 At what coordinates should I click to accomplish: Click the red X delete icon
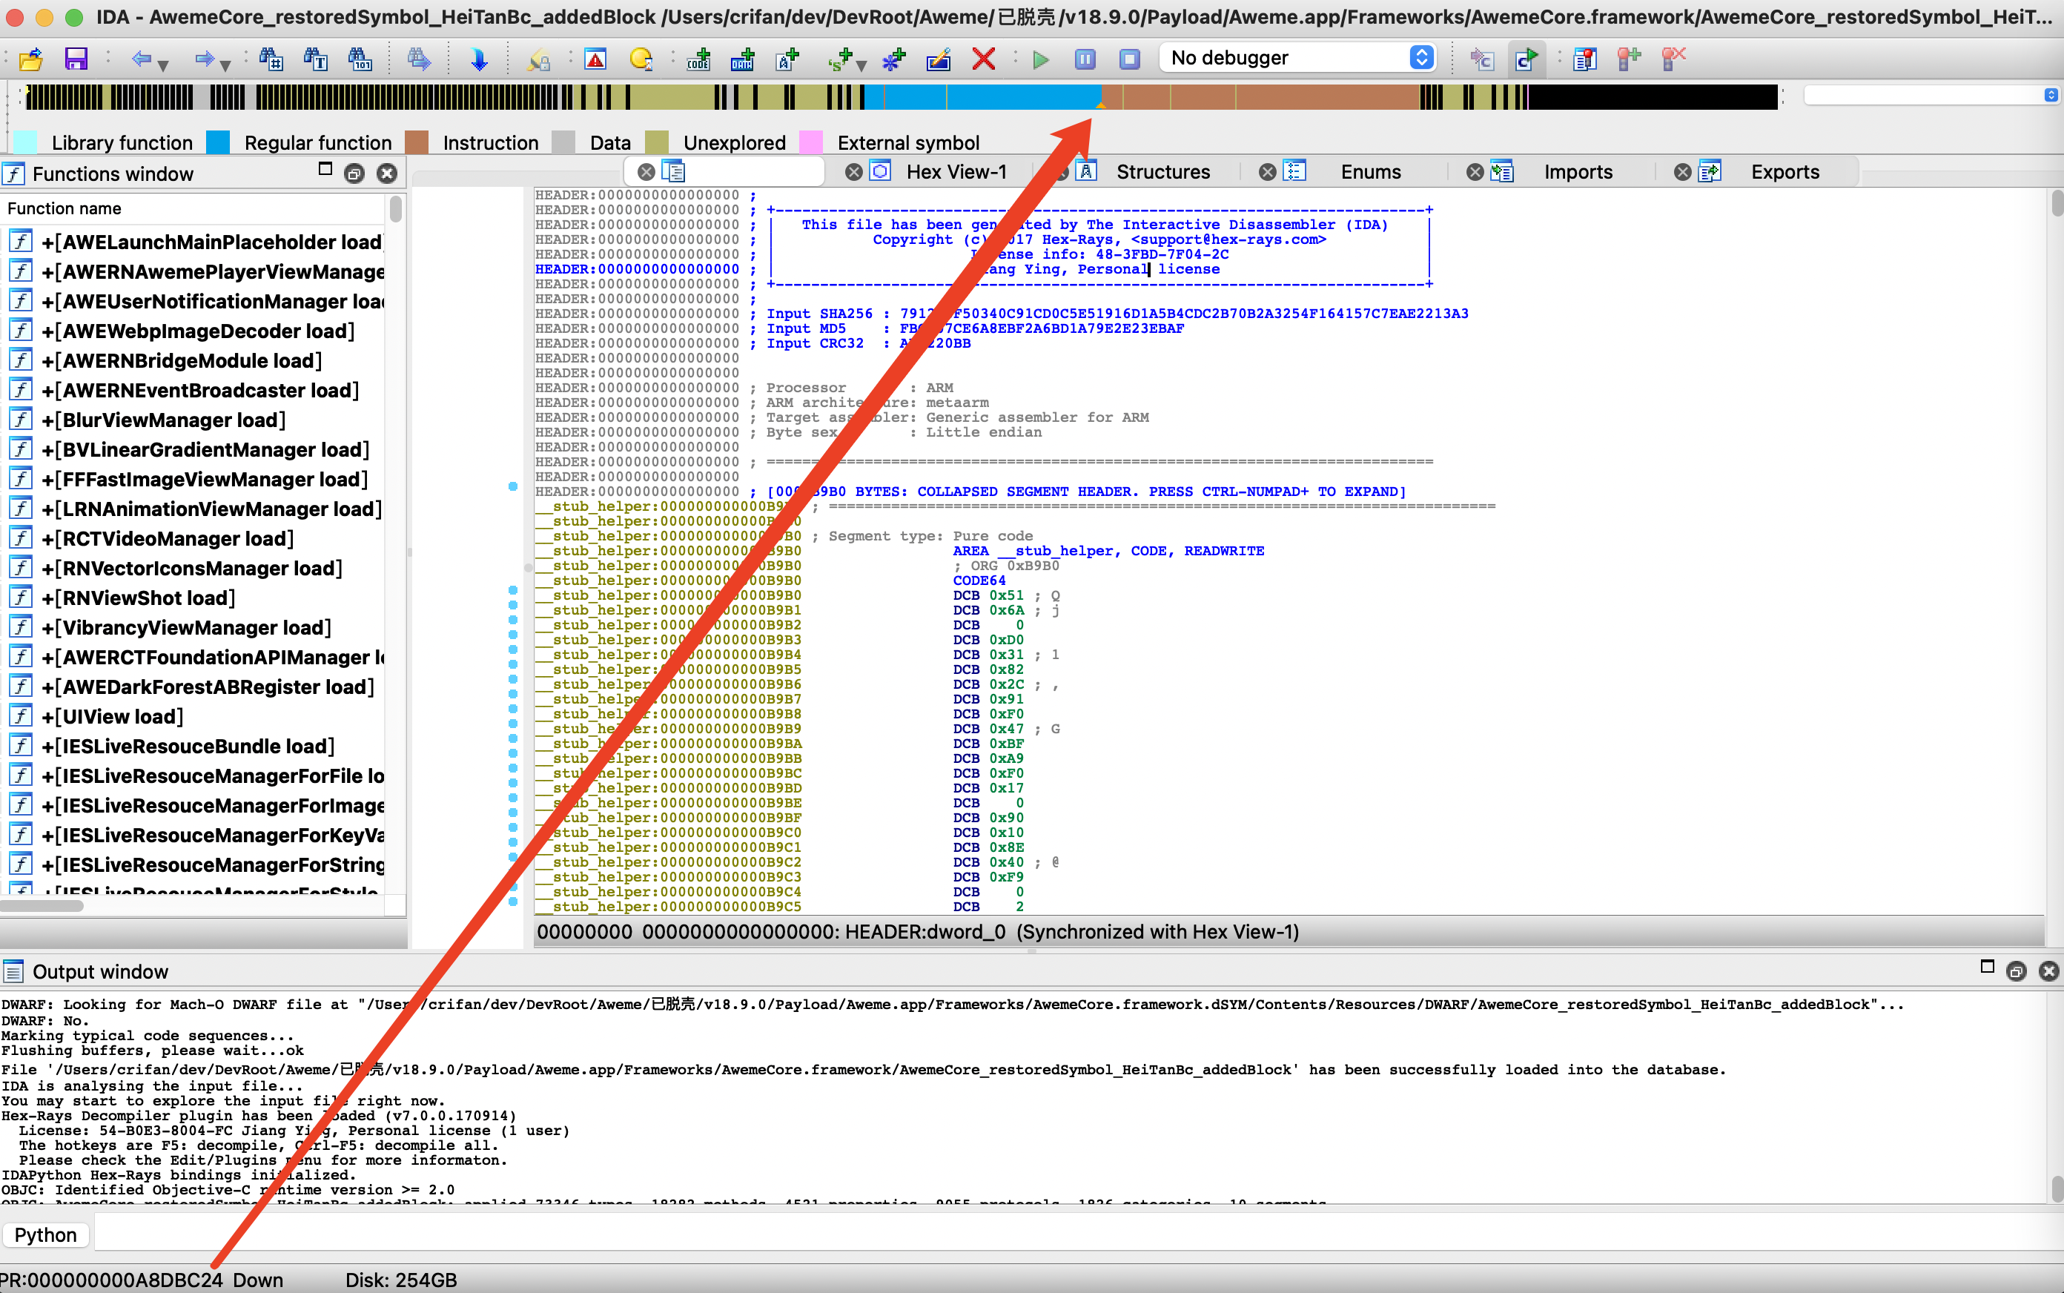click(983, 58)
